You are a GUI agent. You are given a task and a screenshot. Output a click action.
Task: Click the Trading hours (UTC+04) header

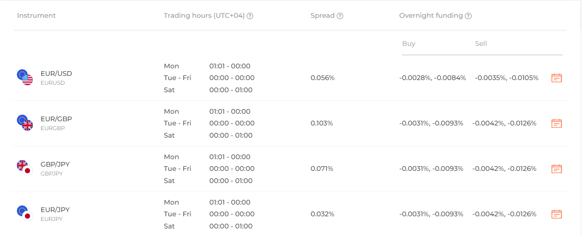(x=204, y=15)
